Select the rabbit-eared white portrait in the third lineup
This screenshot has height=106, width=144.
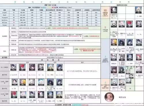[41, 95]
